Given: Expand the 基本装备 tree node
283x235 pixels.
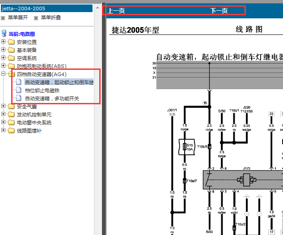Looking at the screenshot, I should pos(3,49).
